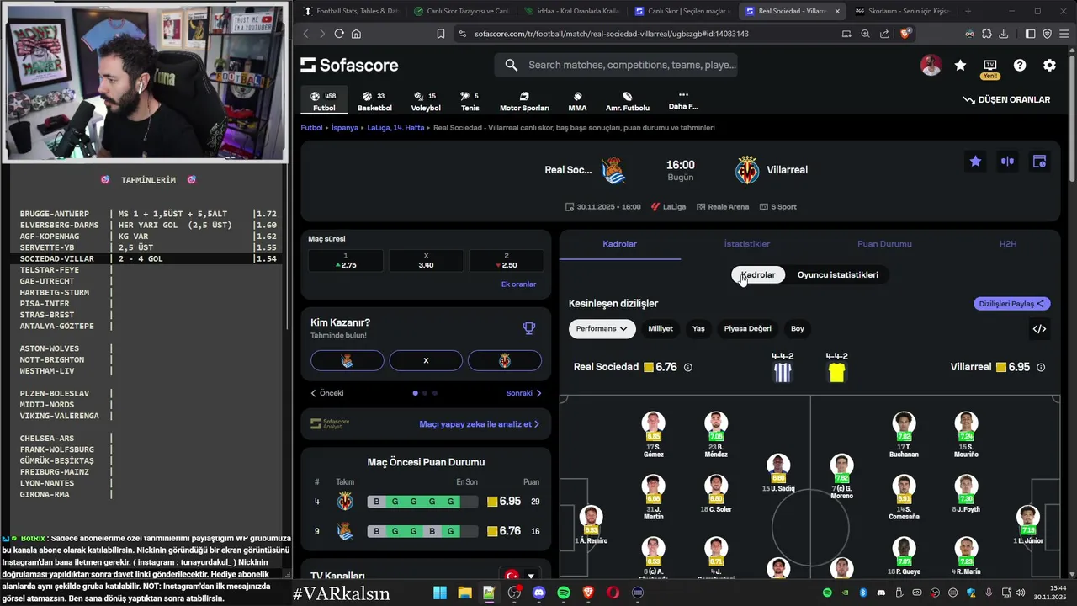Open Opera browser from taskbar
Viewport: 1077px width, 606px height.
[x=613, y=593]
